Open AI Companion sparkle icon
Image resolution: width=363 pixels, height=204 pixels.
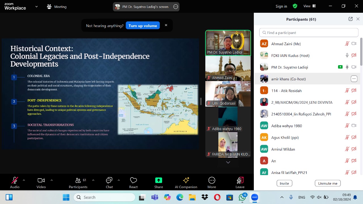(186, 180)
